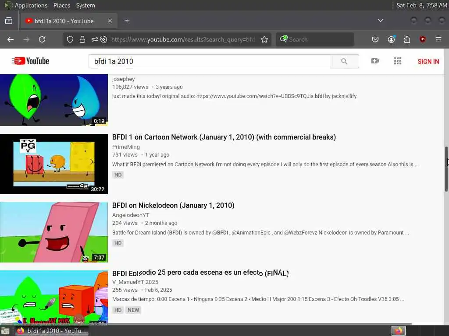The image size is (449, 336).
Task: Click the bfdi 1a 2010 - YouTube taskbar button
Action: tap(52, 331)
